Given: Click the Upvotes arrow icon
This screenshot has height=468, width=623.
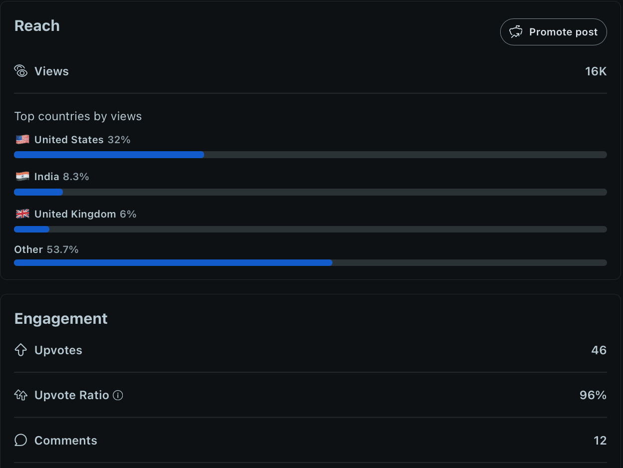Looking at the screenshot, I should click(21, 350).
